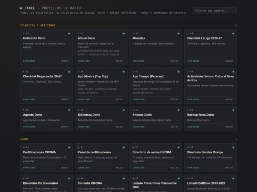Open Actividades Verano Cultural Nava de Roa

coord(210,78)
